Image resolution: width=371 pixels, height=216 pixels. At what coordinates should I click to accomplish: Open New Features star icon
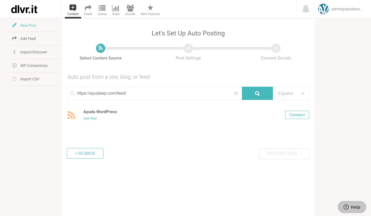(x=150, y=10)
